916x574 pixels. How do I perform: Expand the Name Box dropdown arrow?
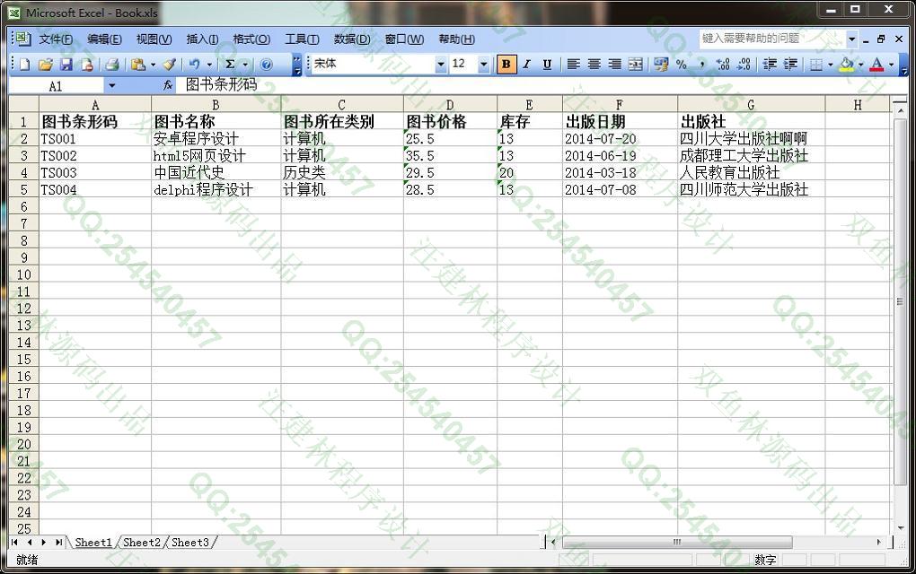pyautogui.click(x=111, y=86)
